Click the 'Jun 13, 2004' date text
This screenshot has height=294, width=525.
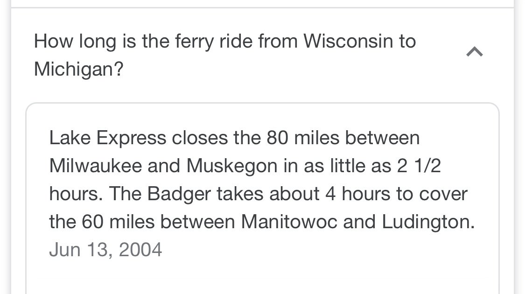point(105,250)
